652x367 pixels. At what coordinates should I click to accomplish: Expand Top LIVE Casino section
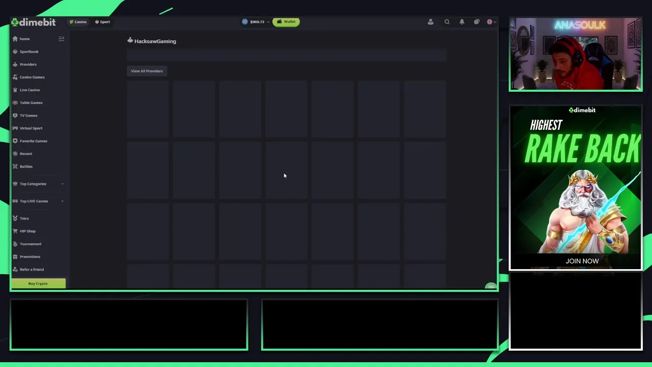coord(38,201)
